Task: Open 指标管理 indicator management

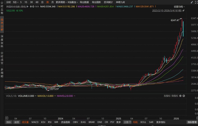Action: [x=192, y=122]
